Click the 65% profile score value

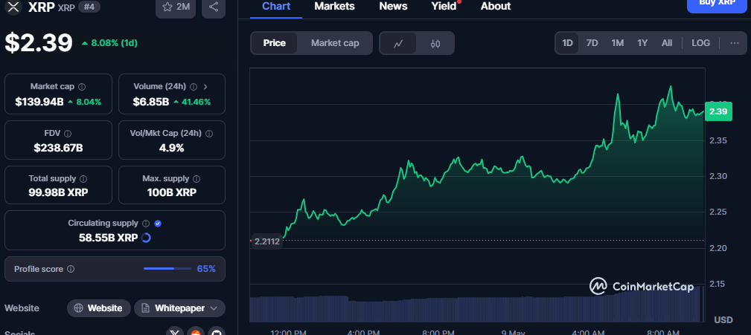[x=206, y=269]
